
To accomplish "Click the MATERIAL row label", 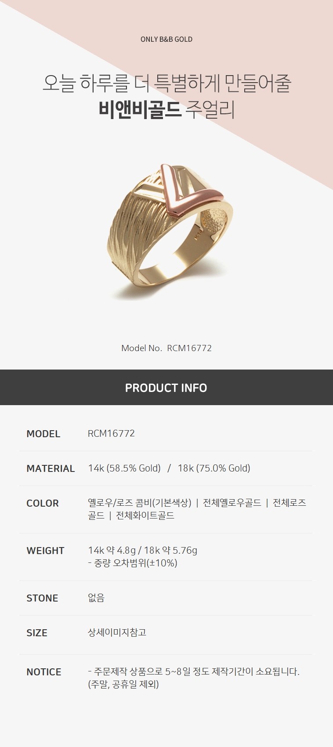I will click(x=51, y=468).
